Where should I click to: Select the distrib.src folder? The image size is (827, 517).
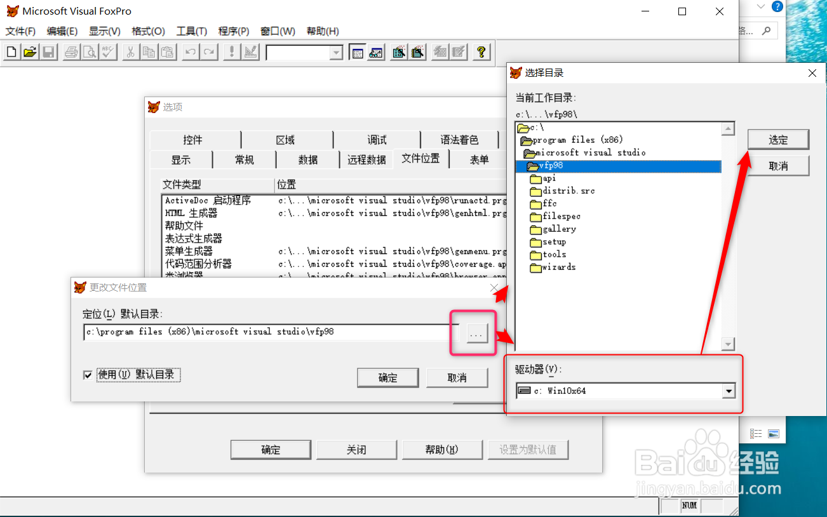[562, 191]
